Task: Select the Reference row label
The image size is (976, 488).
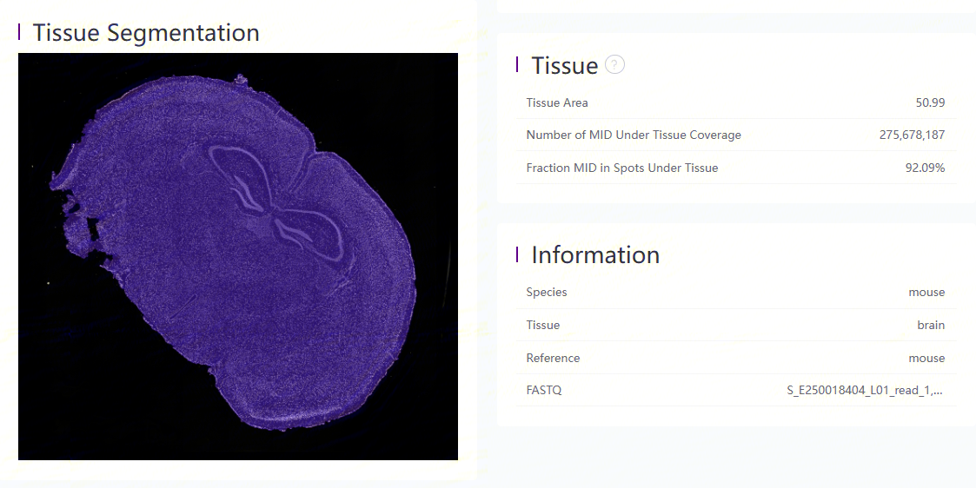Action: click(x=553, y=358)
